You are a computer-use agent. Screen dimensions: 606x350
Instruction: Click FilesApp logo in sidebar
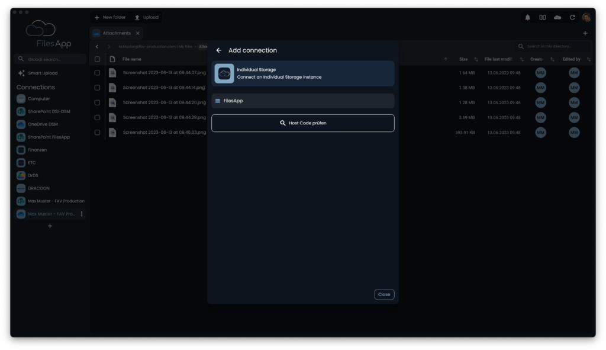49,34
